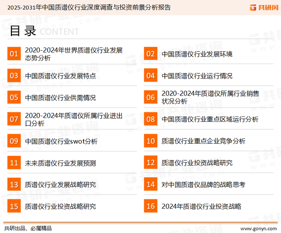Select chapter 中国质谱仪行业swot分析
Screen dimensions: 281x233
61,142
